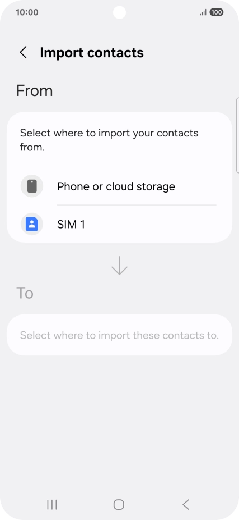Tap the navigation bar back chevron
The height and width of the screenshot is (520, 239).
186,504
